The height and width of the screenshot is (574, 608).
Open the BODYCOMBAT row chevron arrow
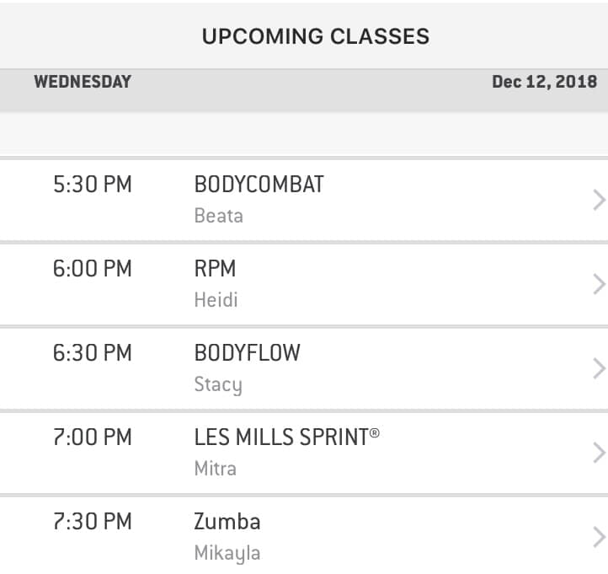pos(599,200)
